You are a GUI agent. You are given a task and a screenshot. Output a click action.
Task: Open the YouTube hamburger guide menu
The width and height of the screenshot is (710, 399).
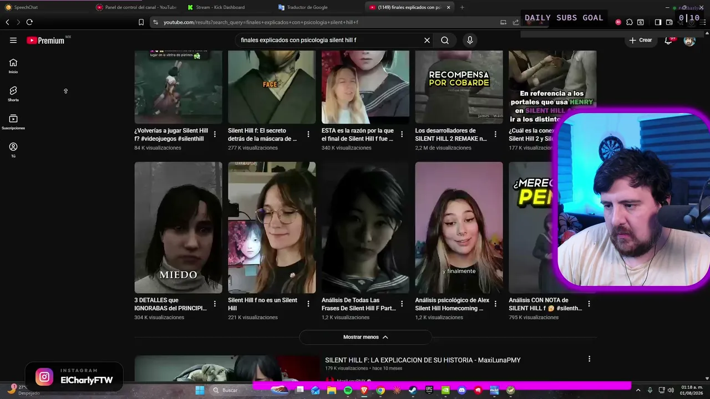point(13,40)
